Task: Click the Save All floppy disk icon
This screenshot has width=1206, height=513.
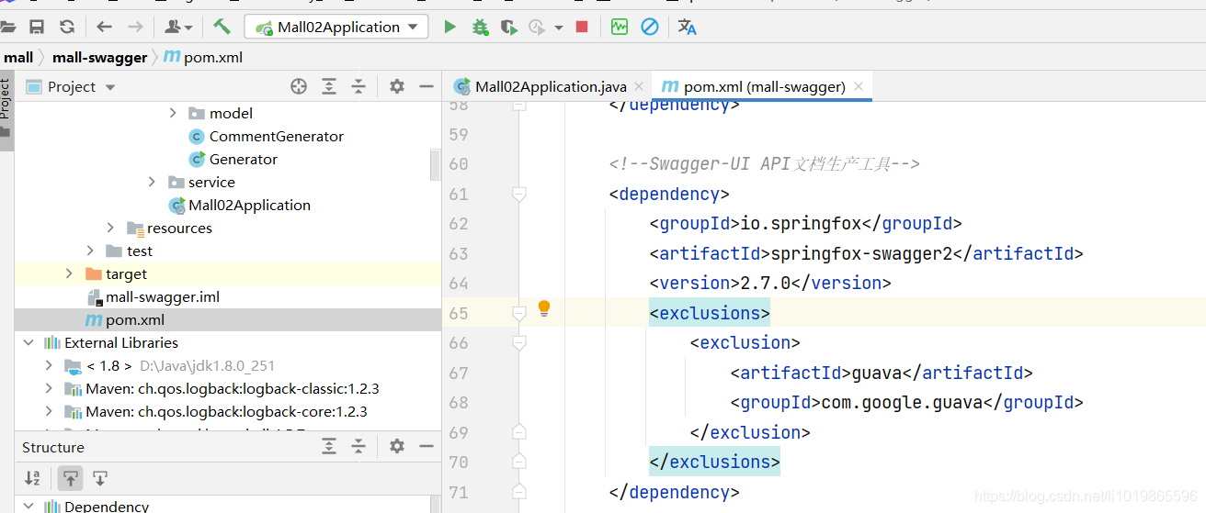Action: pyautogui.click(x=37, y=27)
